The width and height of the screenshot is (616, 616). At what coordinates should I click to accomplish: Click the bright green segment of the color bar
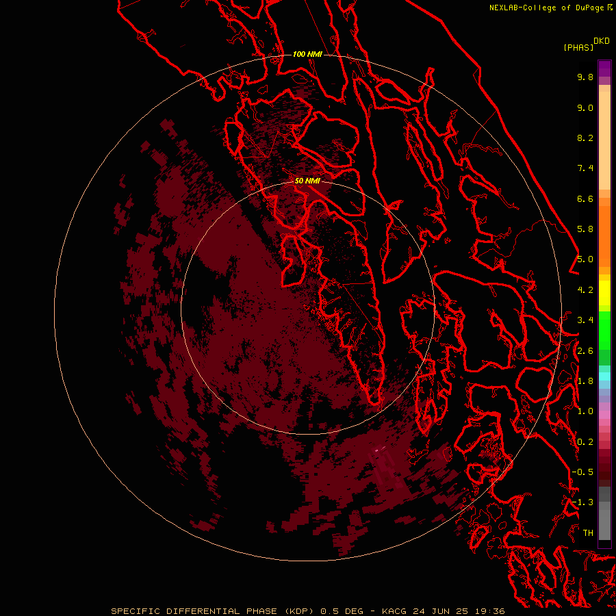point(604,330)
